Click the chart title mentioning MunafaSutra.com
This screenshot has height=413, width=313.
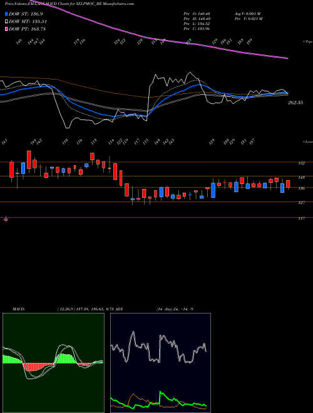pyautogui.click(x=69, y=4)
